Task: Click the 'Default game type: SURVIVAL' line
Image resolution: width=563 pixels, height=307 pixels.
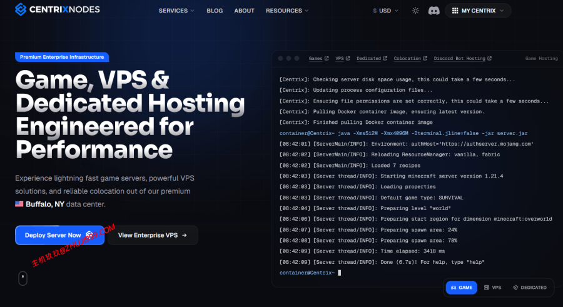Action: [371, 198]
